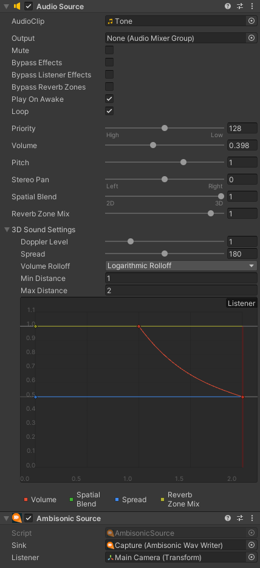This screenshot has height=568, width=260.
Task: Collapse the Audio Source component
Action: point(6,6)
